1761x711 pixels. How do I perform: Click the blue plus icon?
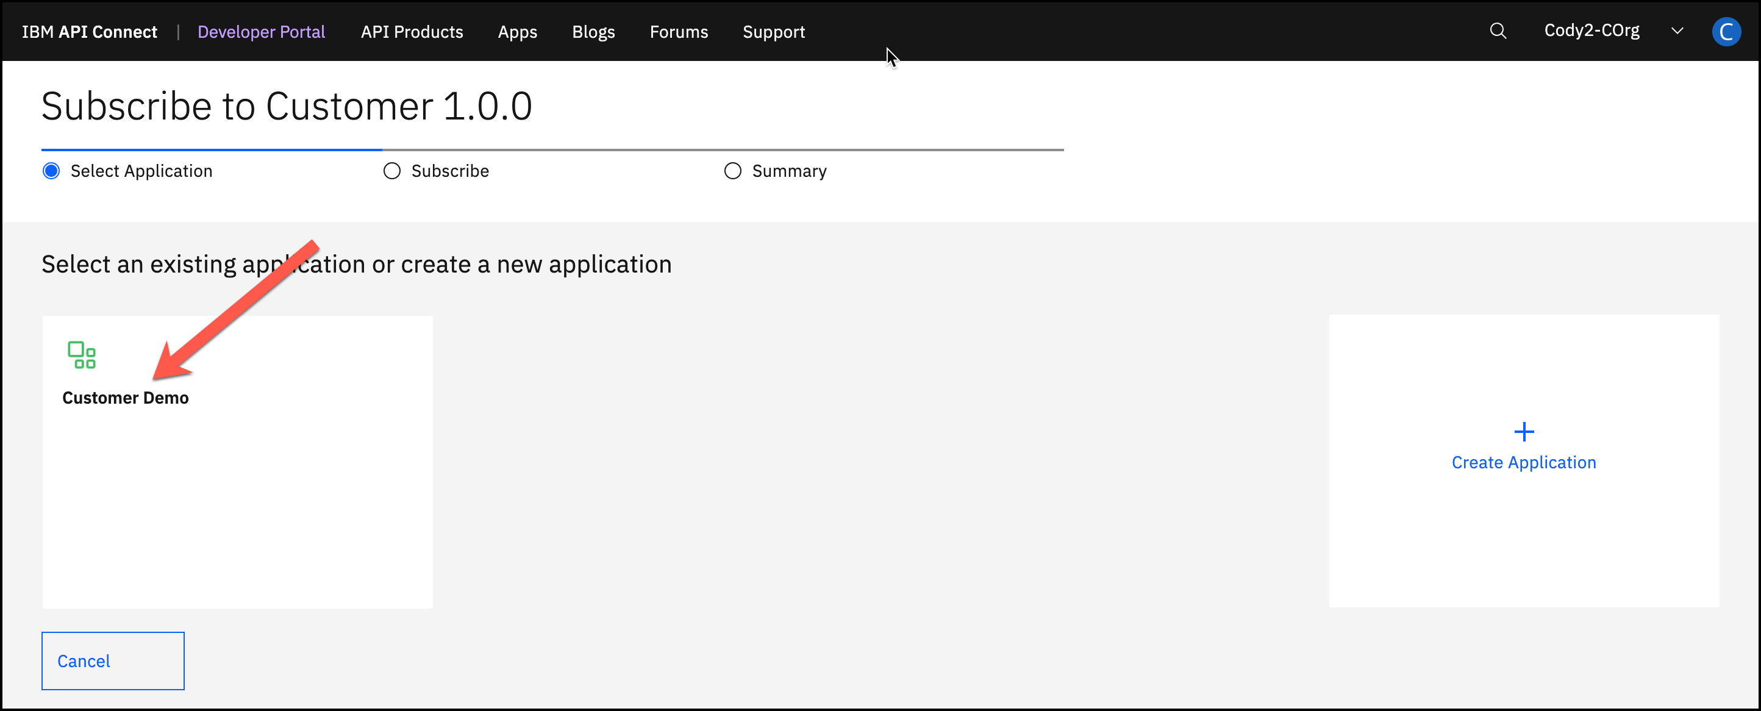coord(1523,431)
